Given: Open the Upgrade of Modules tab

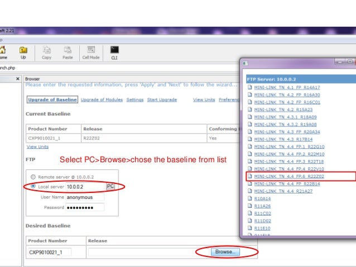Looking at the screenshot, I should coord(102,100).
